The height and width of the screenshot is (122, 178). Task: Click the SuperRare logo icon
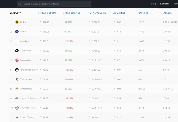coord(17,41)
